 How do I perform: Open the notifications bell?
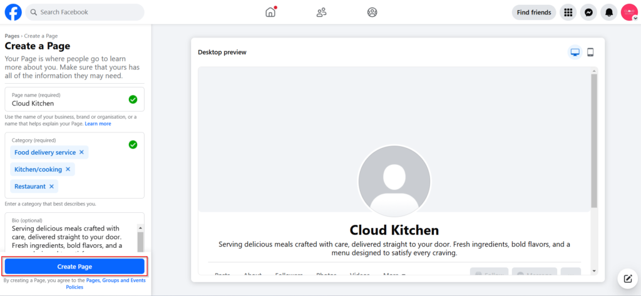pos(608,12)
